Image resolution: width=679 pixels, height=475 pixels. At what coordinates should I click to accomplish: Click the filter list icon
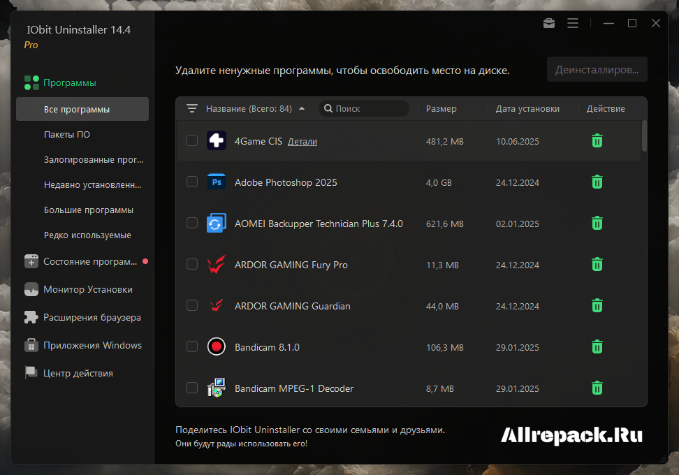pos(192,108)
